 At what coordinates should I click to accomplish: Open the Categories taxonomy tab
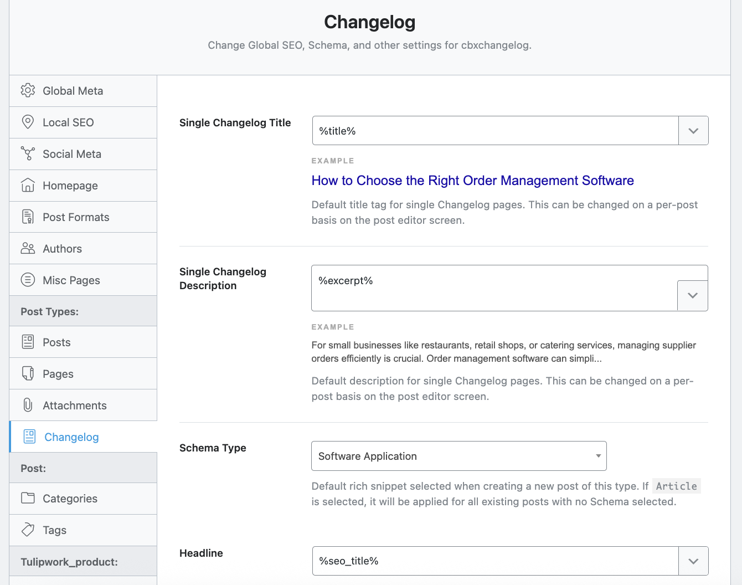click(x=83, y=499)
